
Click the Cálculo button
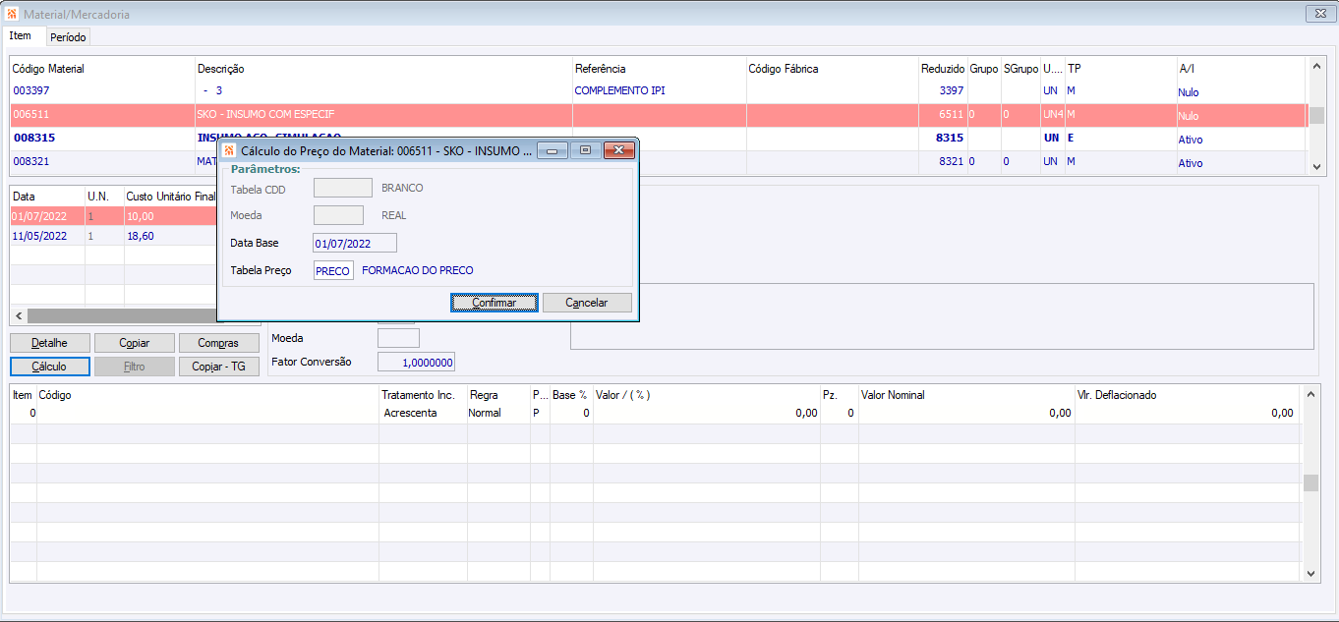point(50,367)
